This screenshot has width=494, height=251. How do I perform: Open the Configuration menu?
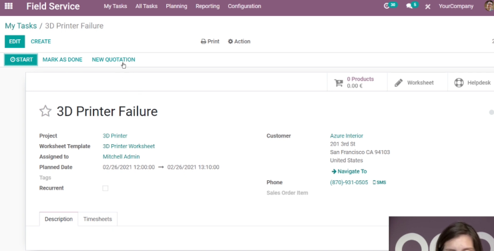244,6
